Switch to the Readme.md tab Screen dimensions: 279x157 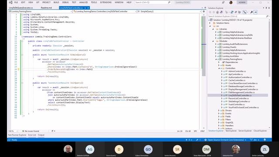46,8
